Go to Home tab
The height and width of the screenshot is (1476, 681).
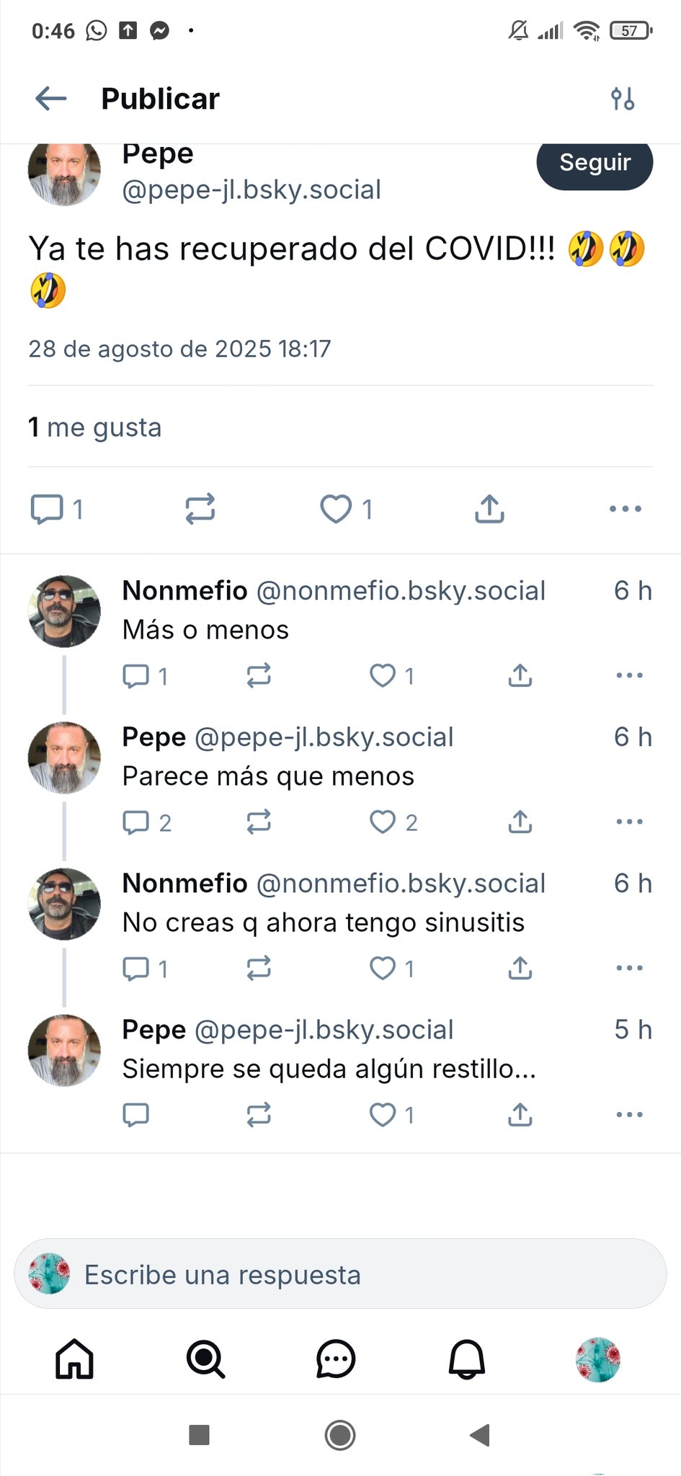pos(75,1360)
